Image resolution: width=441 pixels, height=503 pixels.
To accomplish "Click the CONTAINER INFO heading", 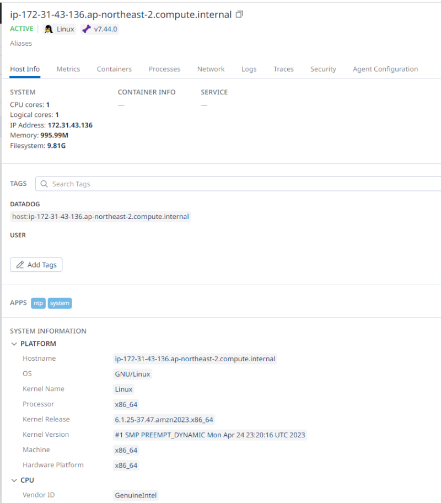I will tap(147, 92).
